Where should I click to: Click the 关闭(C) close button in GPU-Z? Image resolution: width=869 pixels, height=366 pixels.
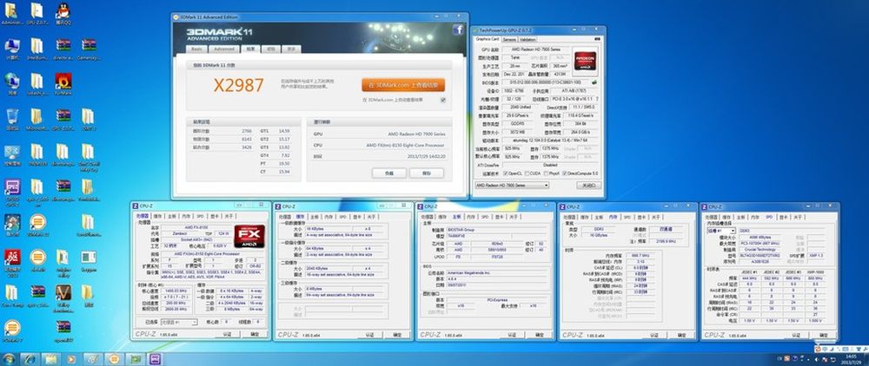tap(588, 186)
